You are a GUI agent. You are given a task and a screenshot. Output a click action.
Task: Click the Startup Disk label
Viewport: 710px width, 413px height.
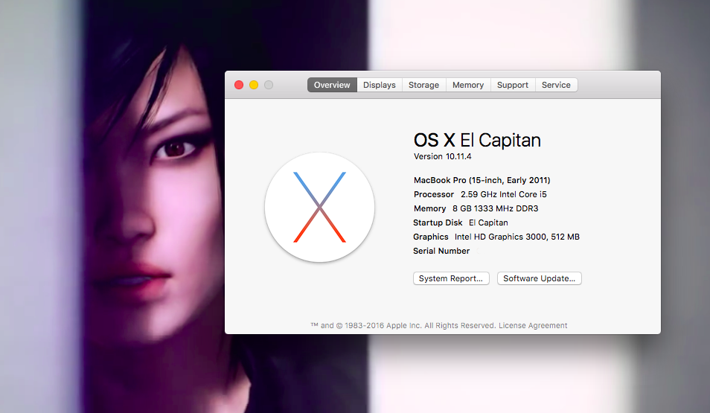(438, 222)
